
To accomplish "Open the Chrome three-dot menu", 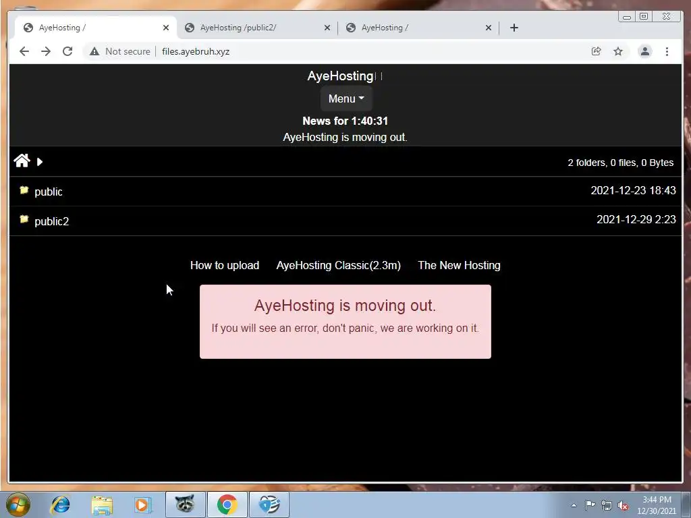I will [x=667, y=51].
